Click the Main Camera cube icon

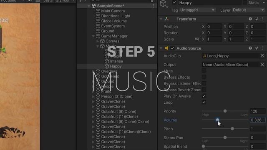coord(98,11)
